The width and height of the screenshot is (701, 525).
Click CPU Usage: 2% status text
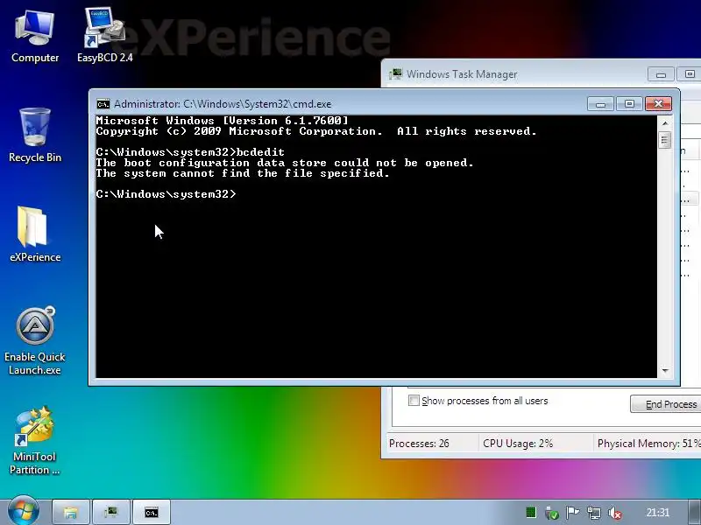click(x=518, y=444)
